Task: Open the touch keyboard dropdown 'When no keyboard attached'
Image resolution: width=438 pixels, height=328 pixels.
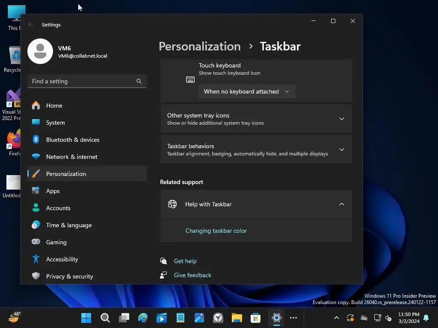Action: (x=247, y=91)
